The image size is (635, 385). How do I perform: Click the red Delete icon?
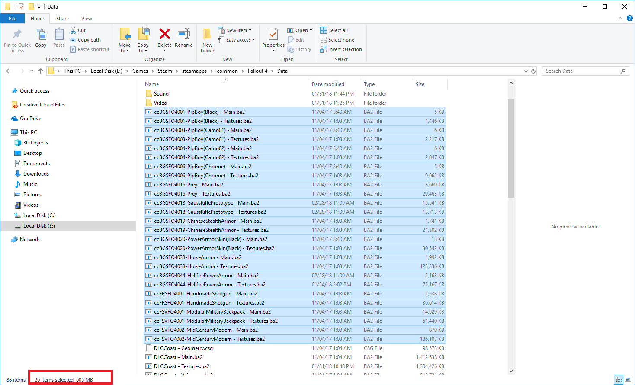[164, 34]
